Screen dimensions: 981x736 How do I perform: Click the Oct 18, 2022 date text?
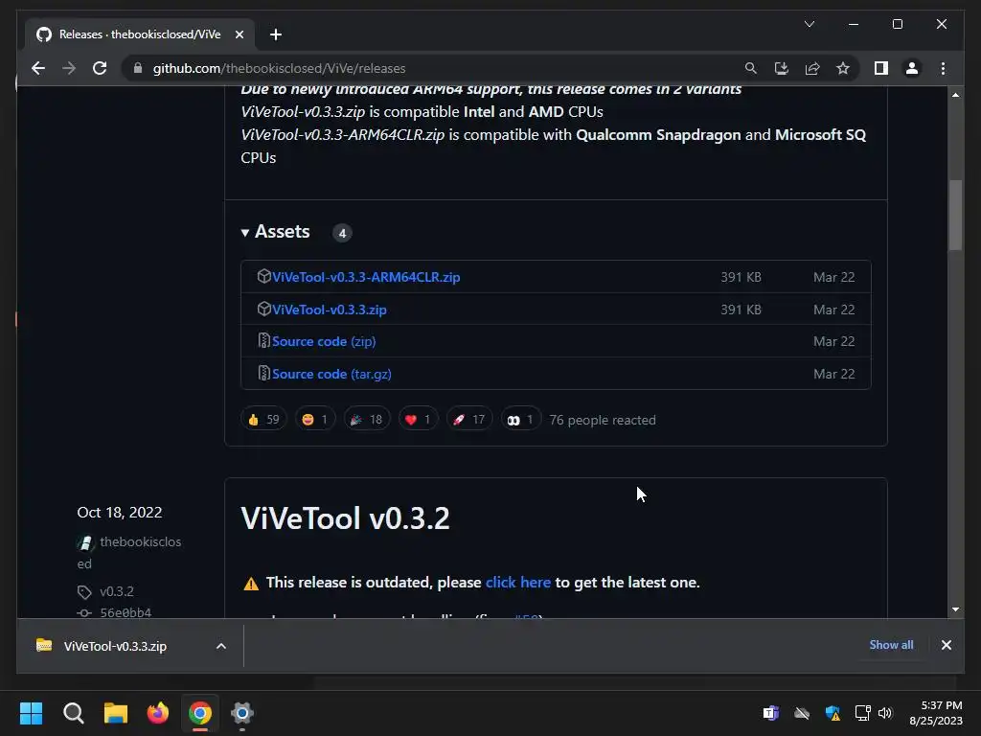click(x=120, y=512)
